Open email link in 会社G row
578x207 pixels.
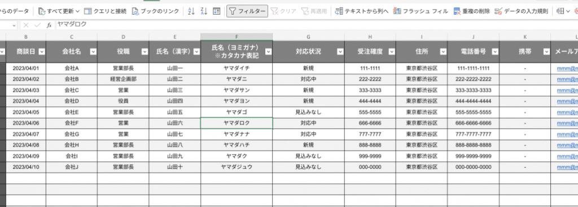(567, 134)
